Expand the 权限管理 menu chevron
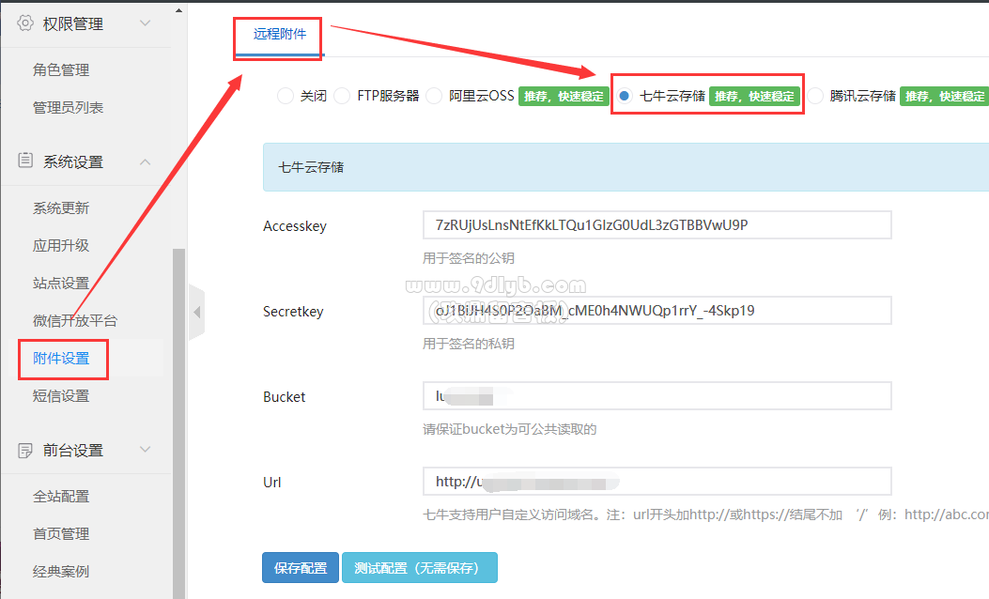 pyautogui.click(x=145, y=23)
